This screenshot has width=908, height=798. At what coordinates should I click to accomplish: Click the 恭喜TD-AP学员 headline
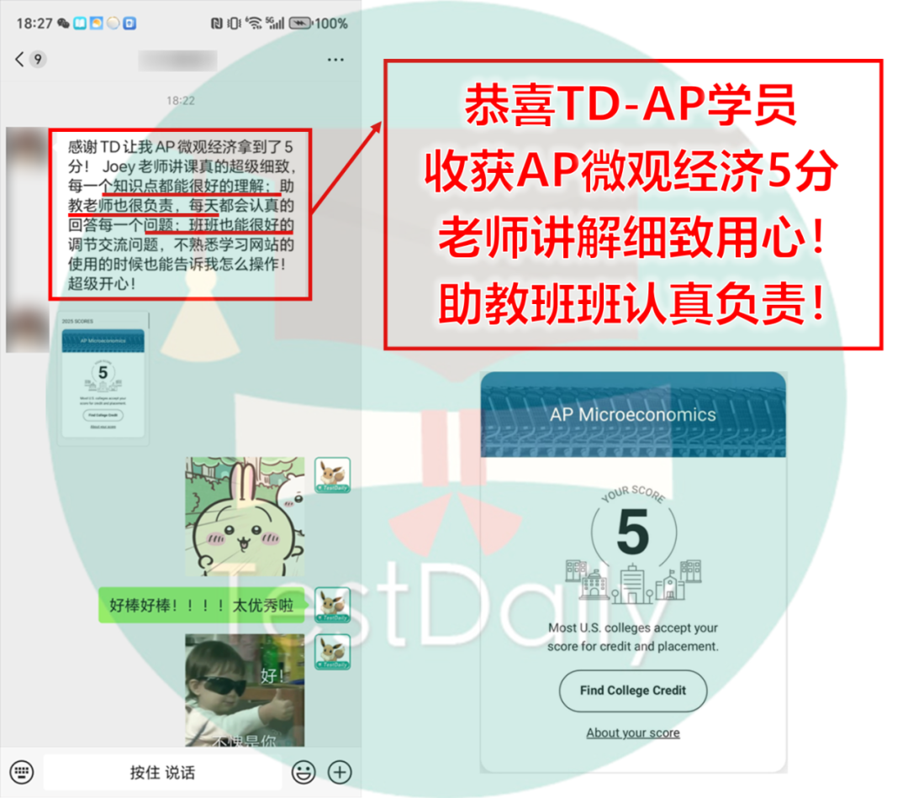[631, 105]
